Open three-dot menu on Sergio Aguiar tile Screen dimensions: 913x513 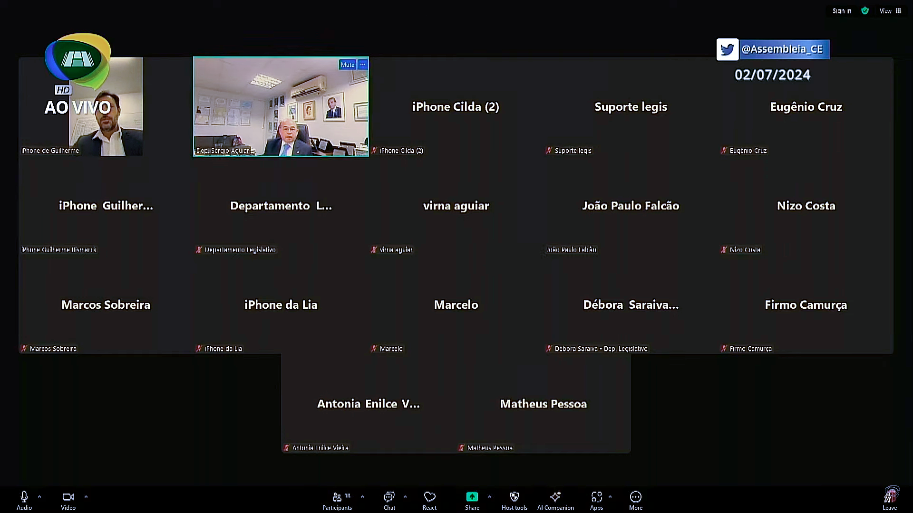363,65
